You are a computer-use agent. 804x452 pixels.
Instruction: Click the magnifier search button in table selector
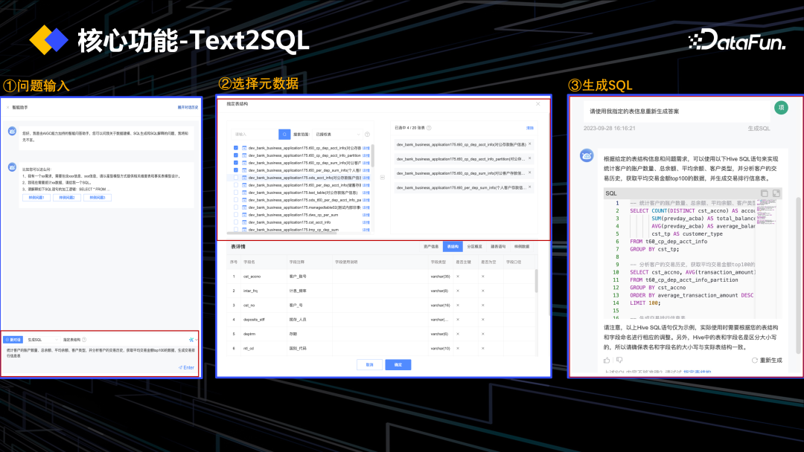pyautogui.click(x=284, y=134)
